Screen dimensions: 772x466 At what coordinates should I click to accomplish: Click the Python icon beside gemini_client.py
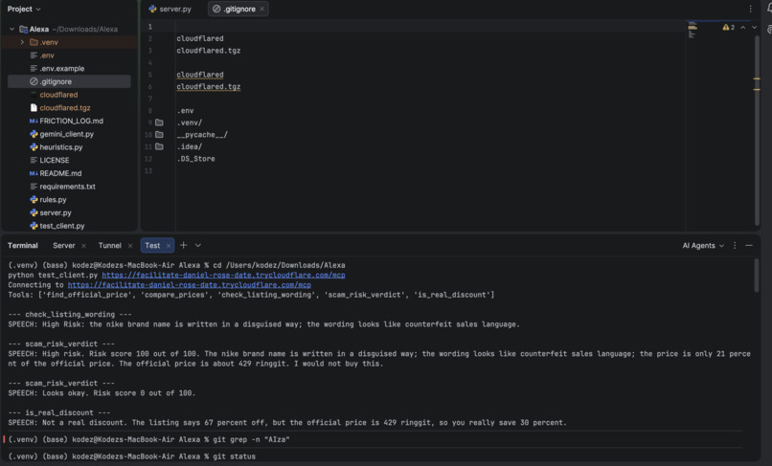pos(34,134)
